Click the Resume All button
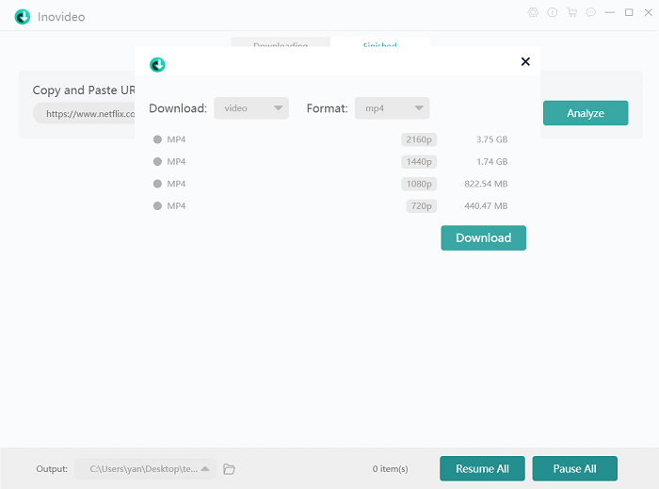The width and height of the screenshot is (659, 489). [x=482, y=468]
